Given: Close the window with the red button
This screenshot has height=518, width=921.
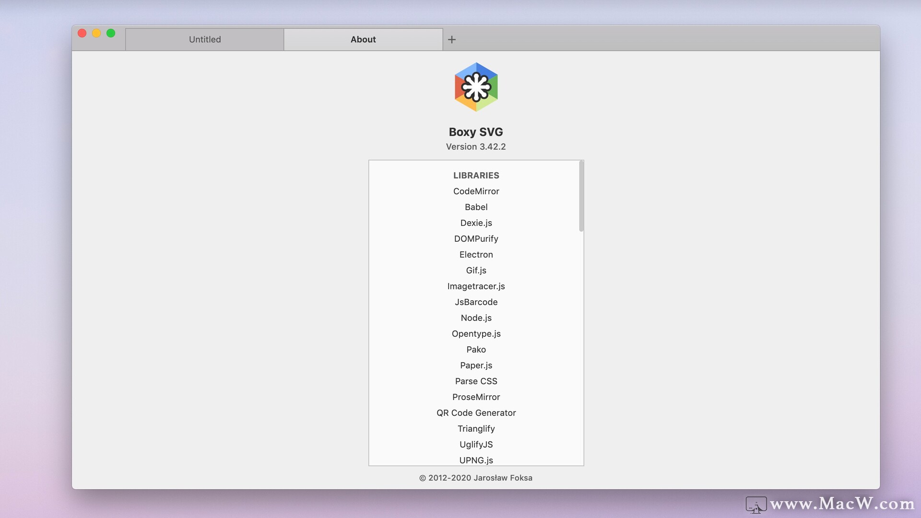Looking at the screenshot, I should 82,33.
